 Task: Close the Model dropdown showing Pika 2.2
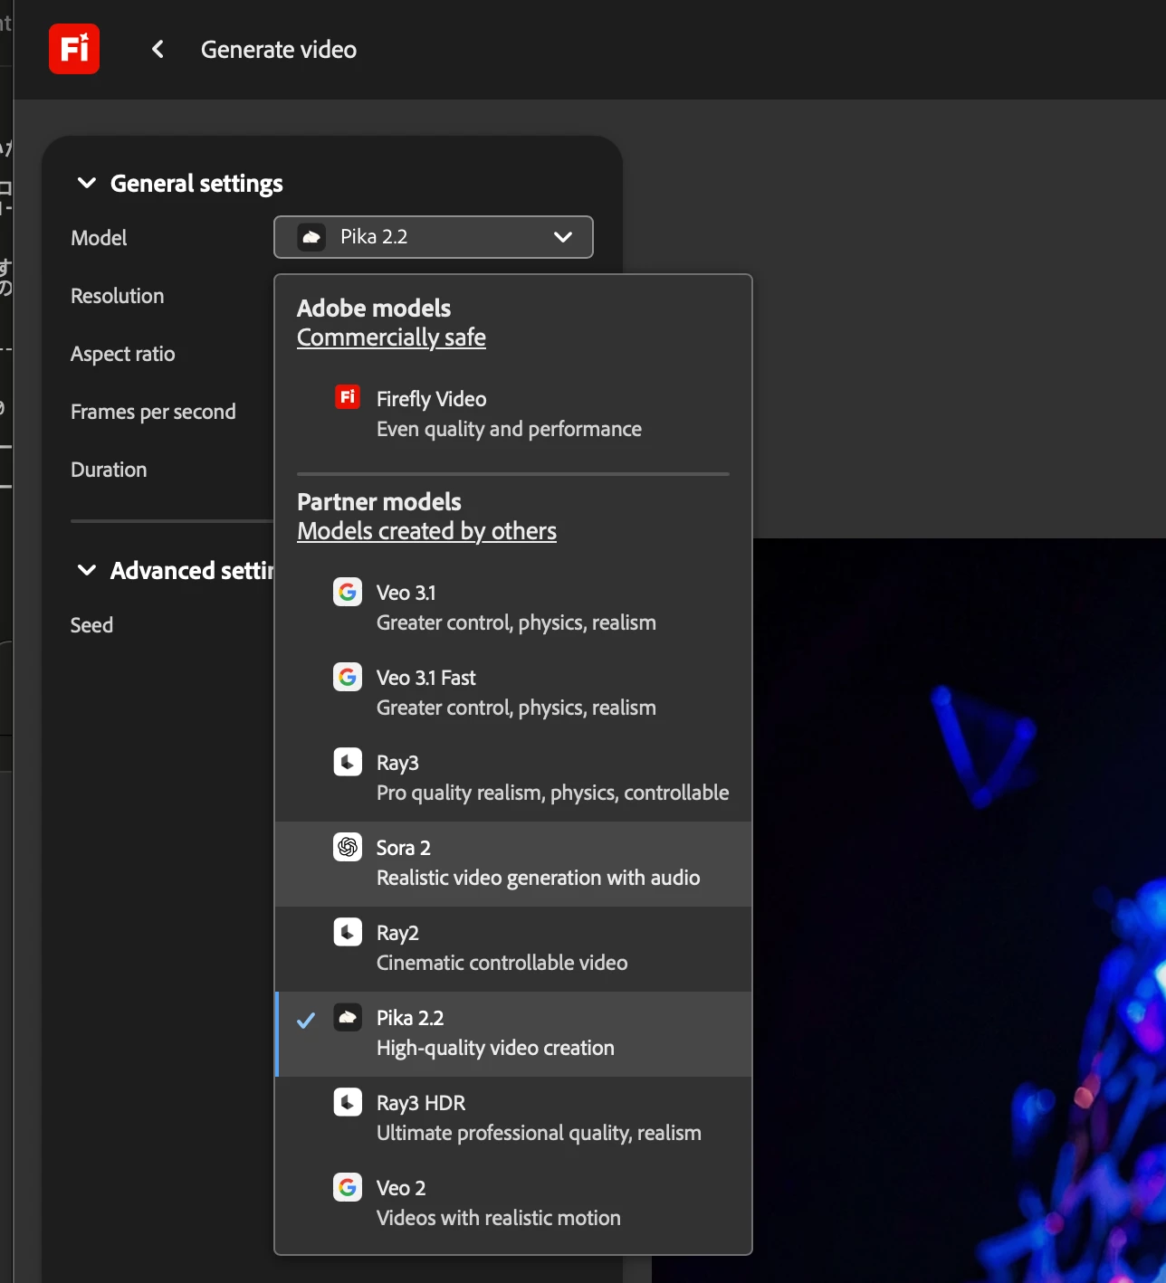pos(434,237)
